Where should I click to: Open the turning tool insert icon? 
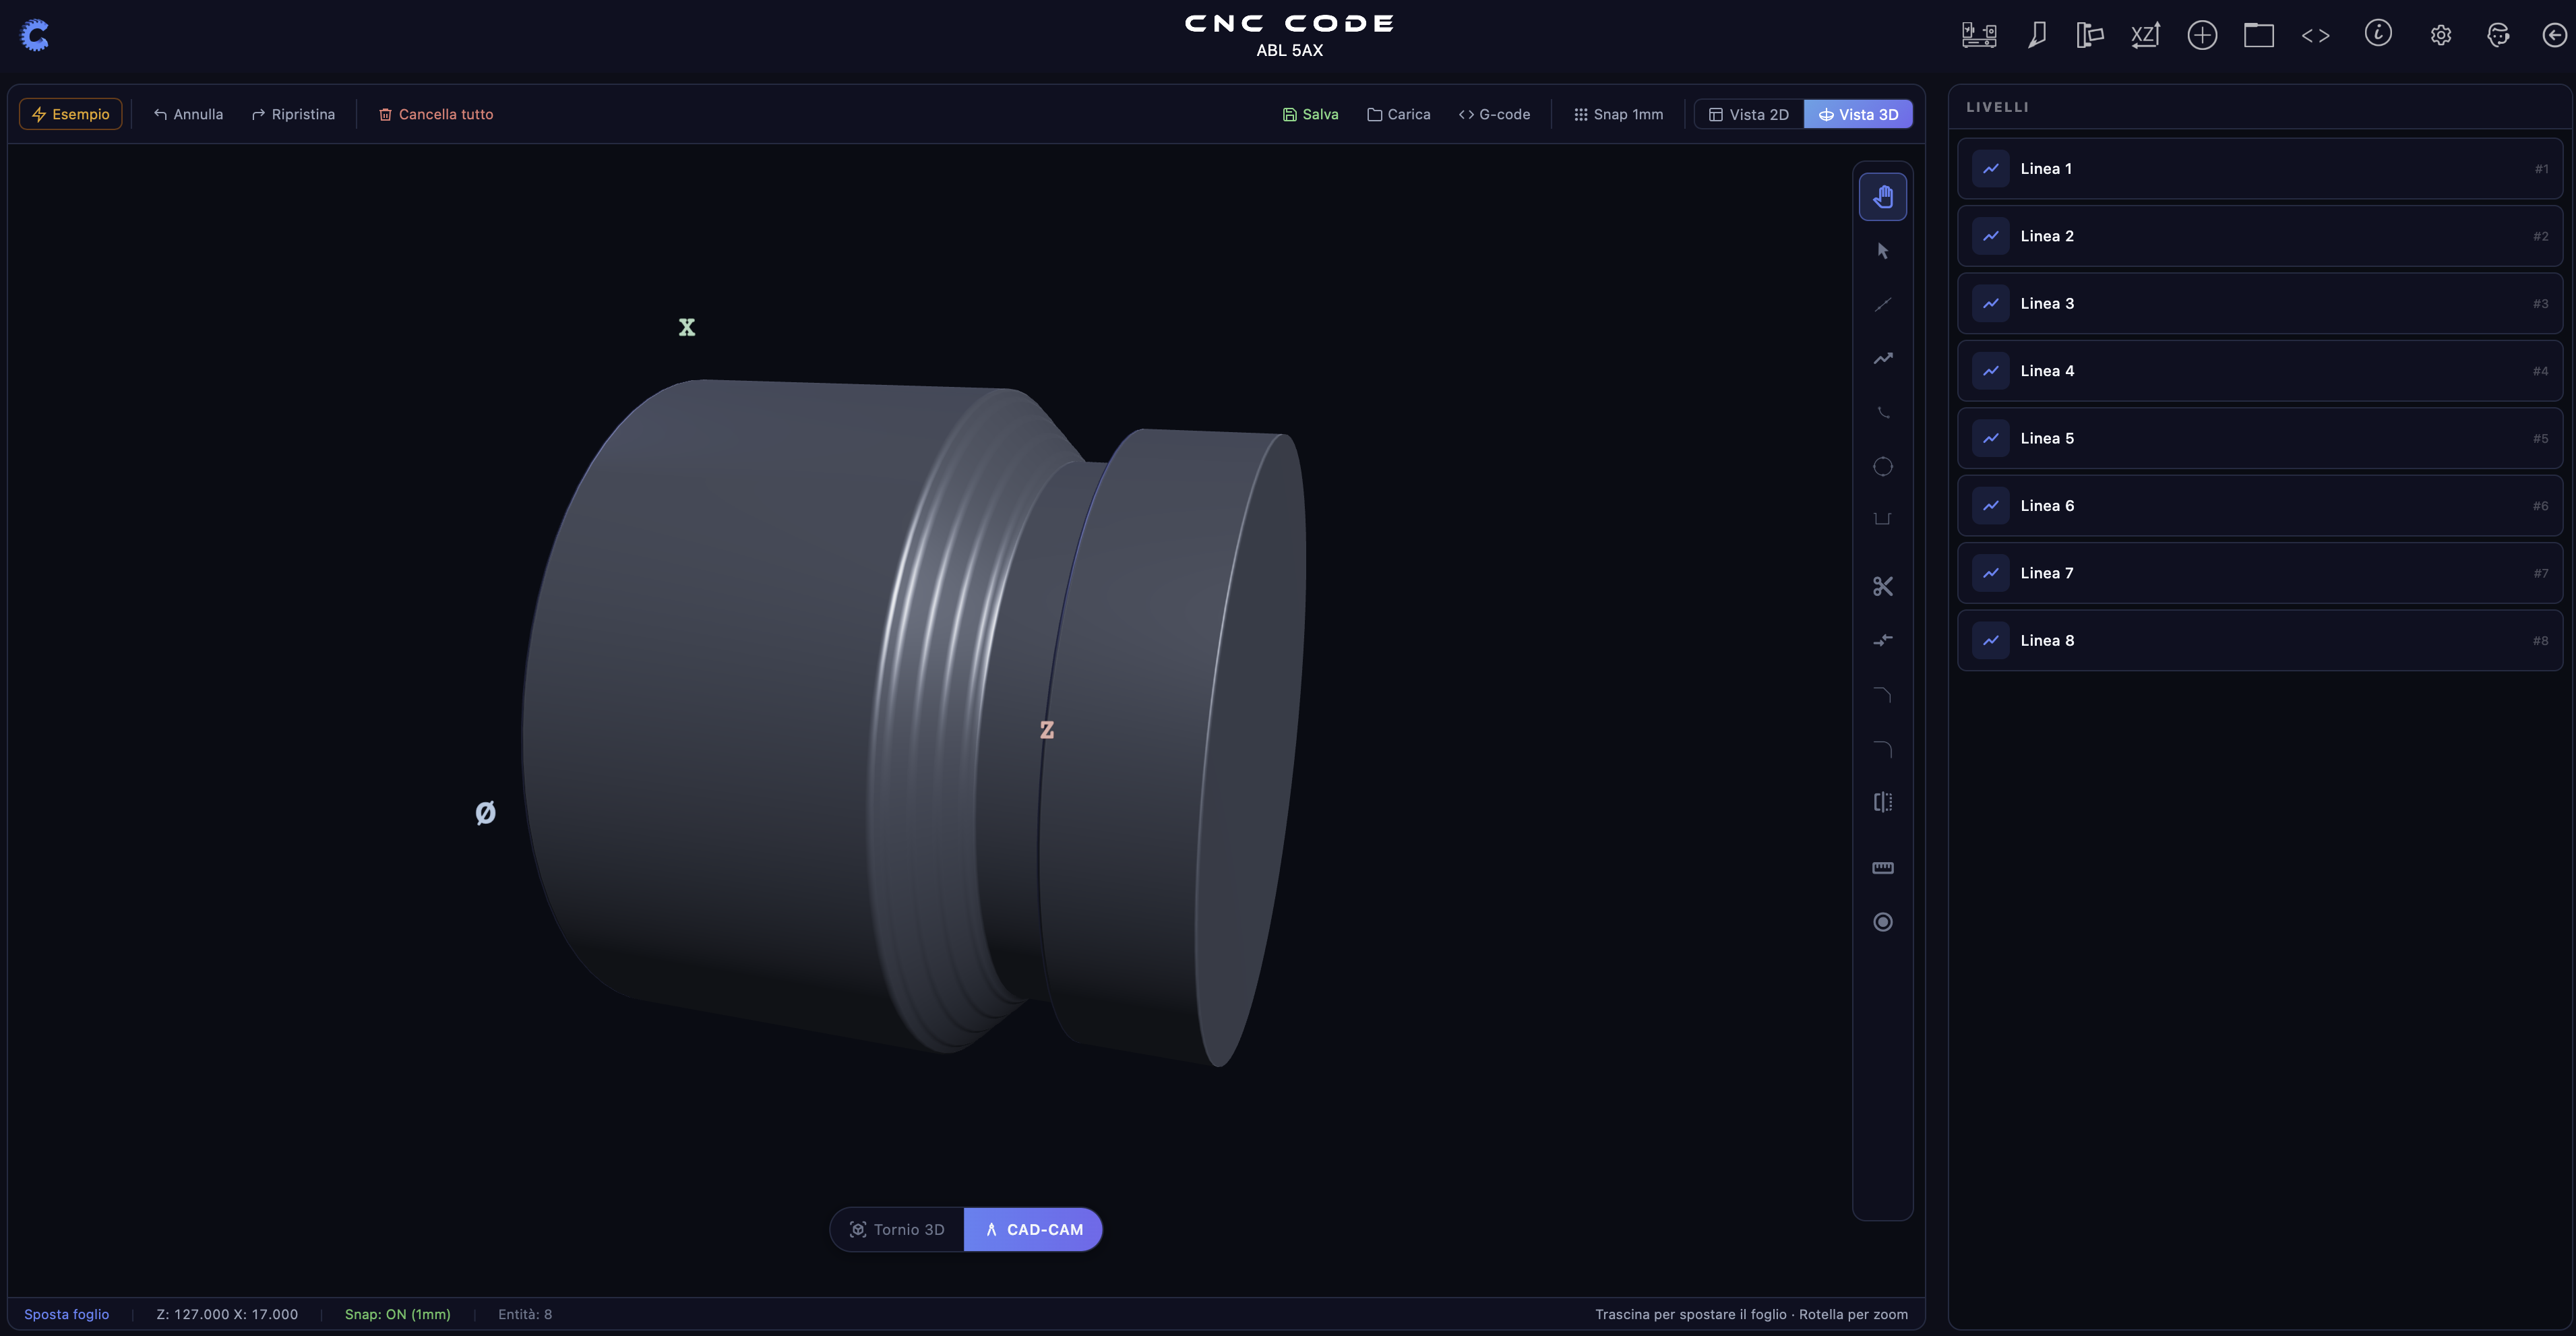coord(2036,36)
